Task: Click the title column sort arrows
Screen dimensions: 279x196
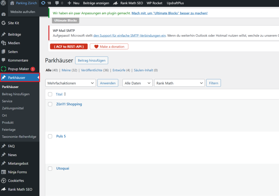Action: 65,94
